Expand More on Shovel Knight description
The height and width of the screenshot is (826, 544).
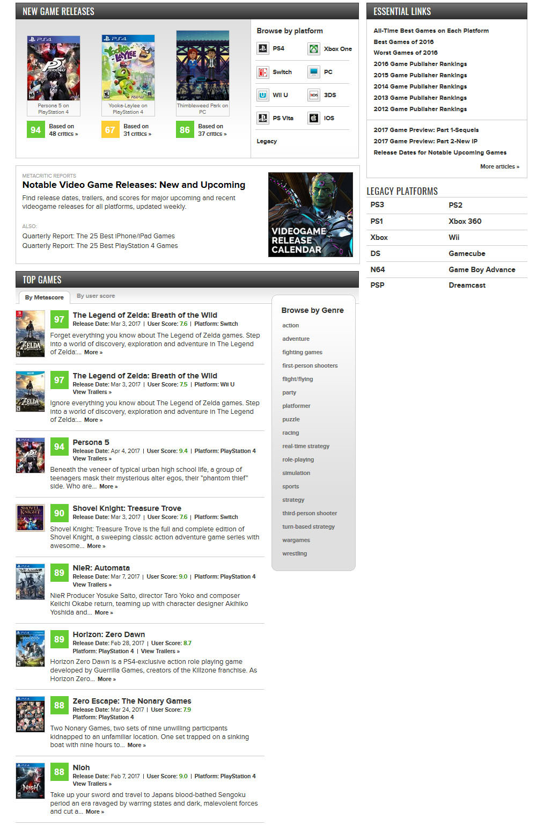(96, 546)
